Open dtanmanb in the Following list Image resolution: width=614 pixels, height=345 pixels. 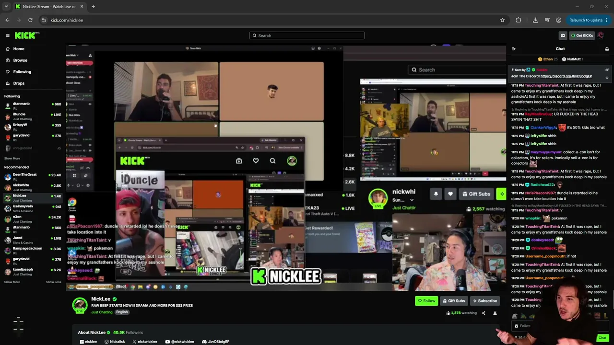(x=33, y=106)
